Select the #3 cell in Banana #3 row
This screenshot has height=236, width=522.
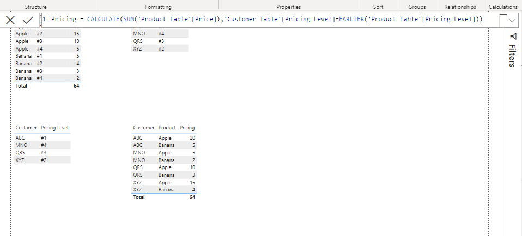(x=40, y=71)
